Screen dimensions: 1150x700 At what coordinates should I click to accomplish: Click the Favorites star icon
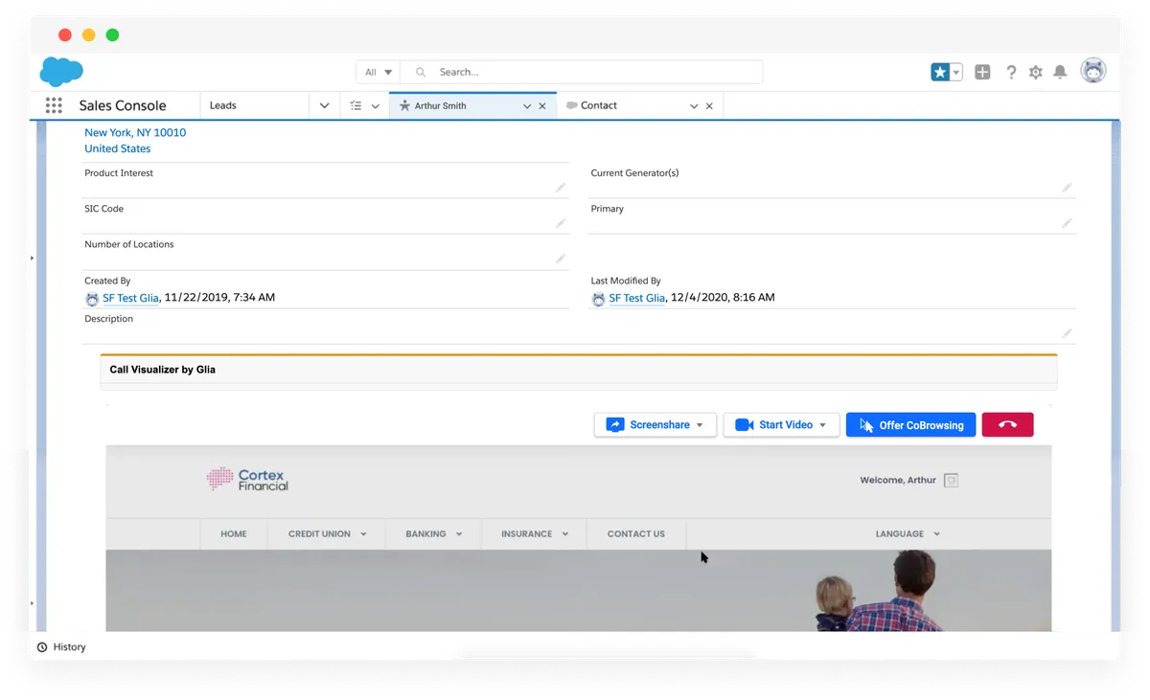[940, 72]
